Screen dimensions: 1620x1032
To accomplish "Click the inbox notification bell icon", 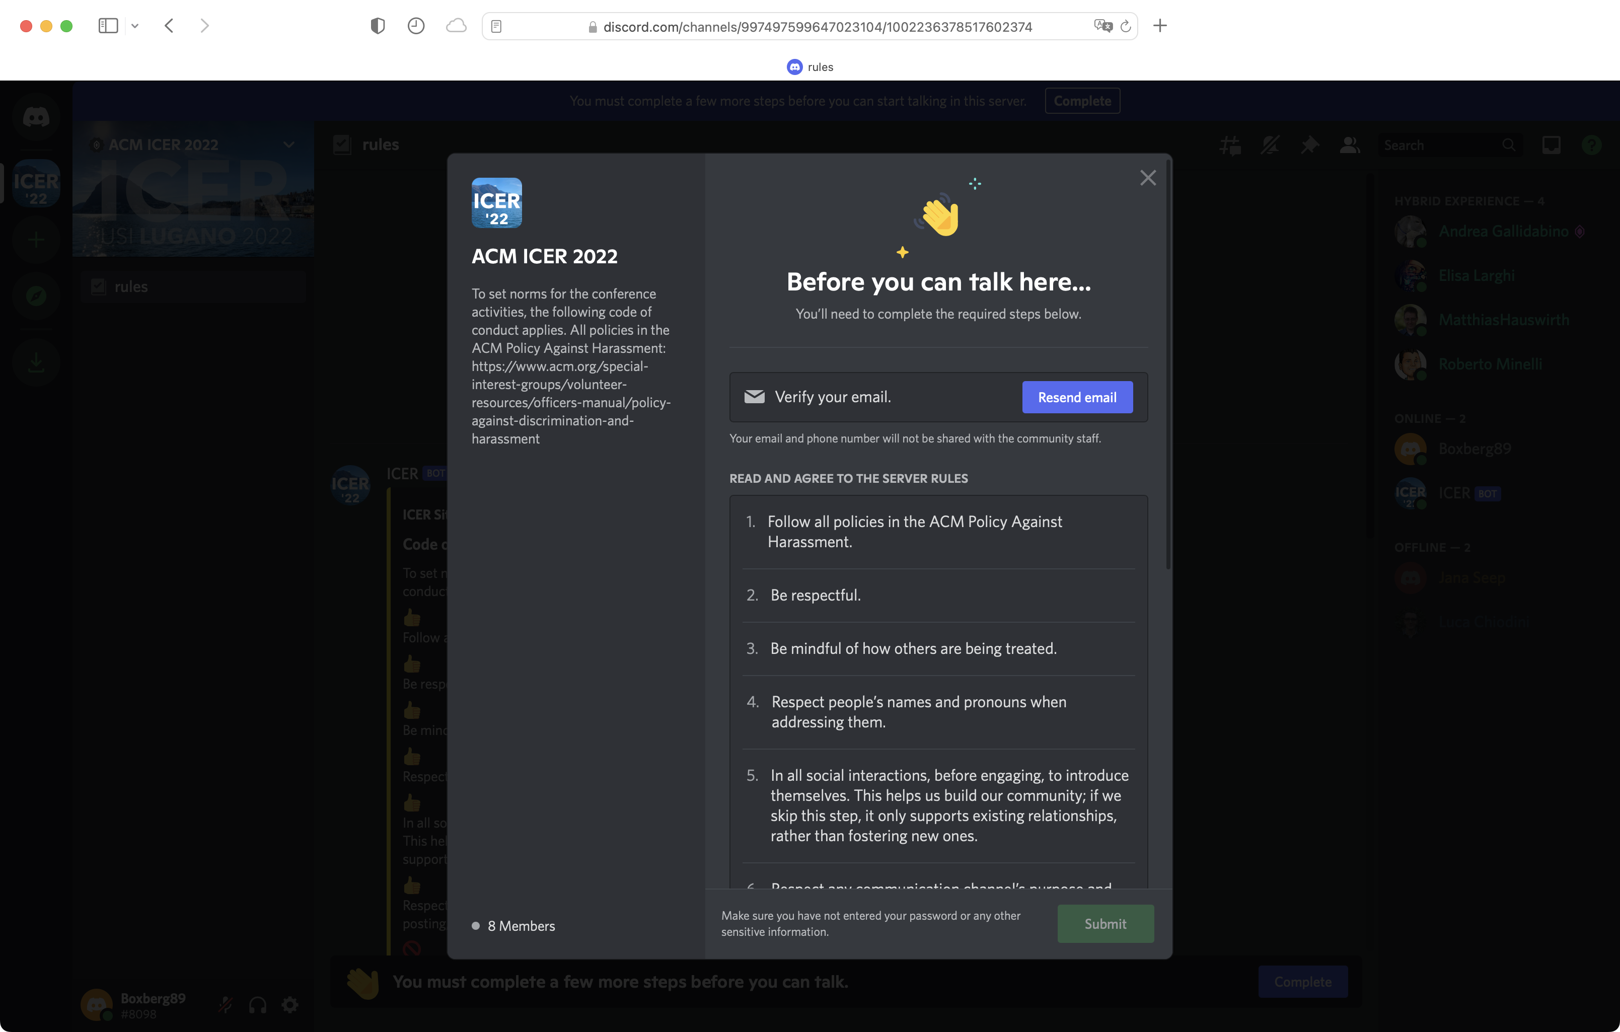I will [1552, 143].
